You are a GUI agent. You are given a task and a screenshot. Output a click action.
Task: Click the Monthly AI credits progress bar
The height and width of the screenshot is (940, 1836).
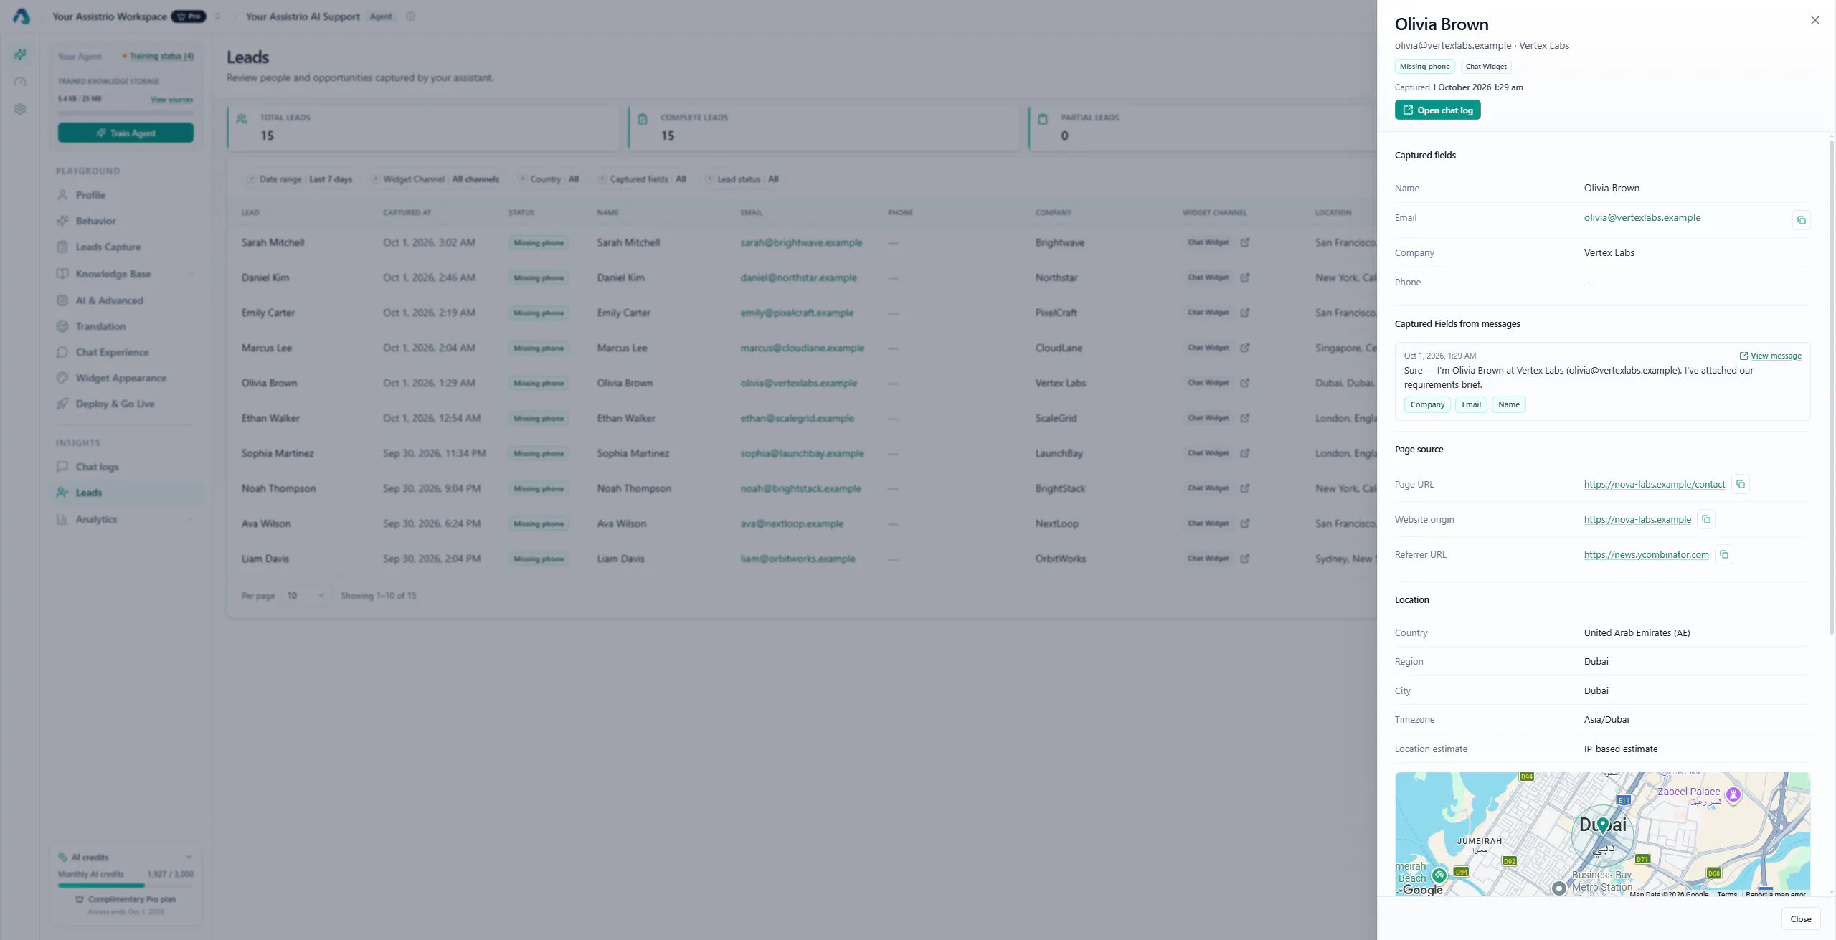(x=126, y=886)
